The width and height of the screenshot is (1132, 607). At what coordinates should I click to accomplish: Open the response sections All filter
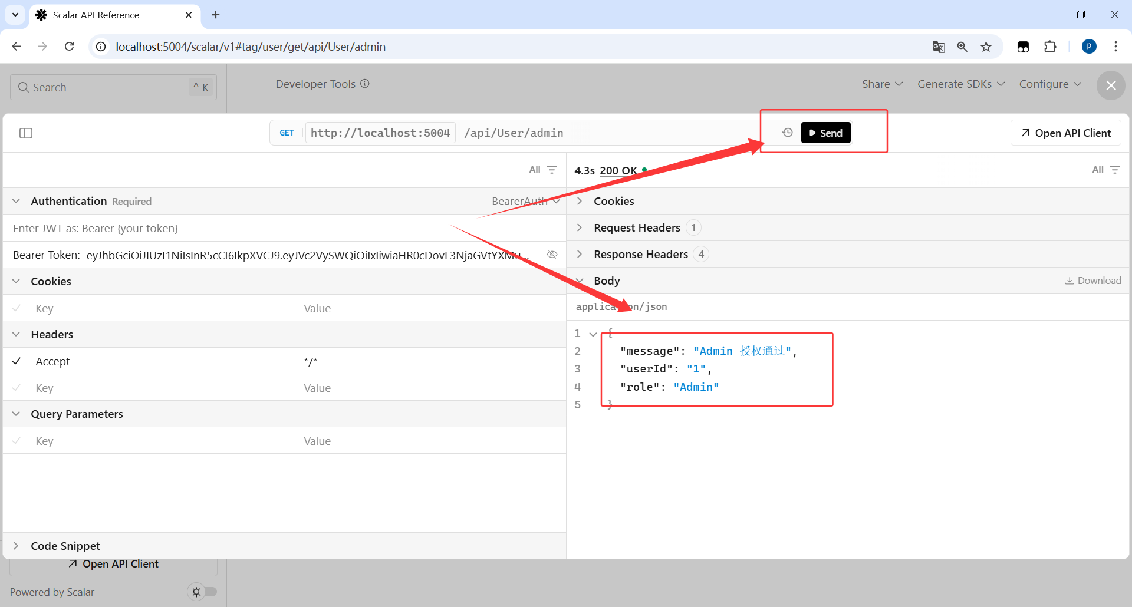1106,170
